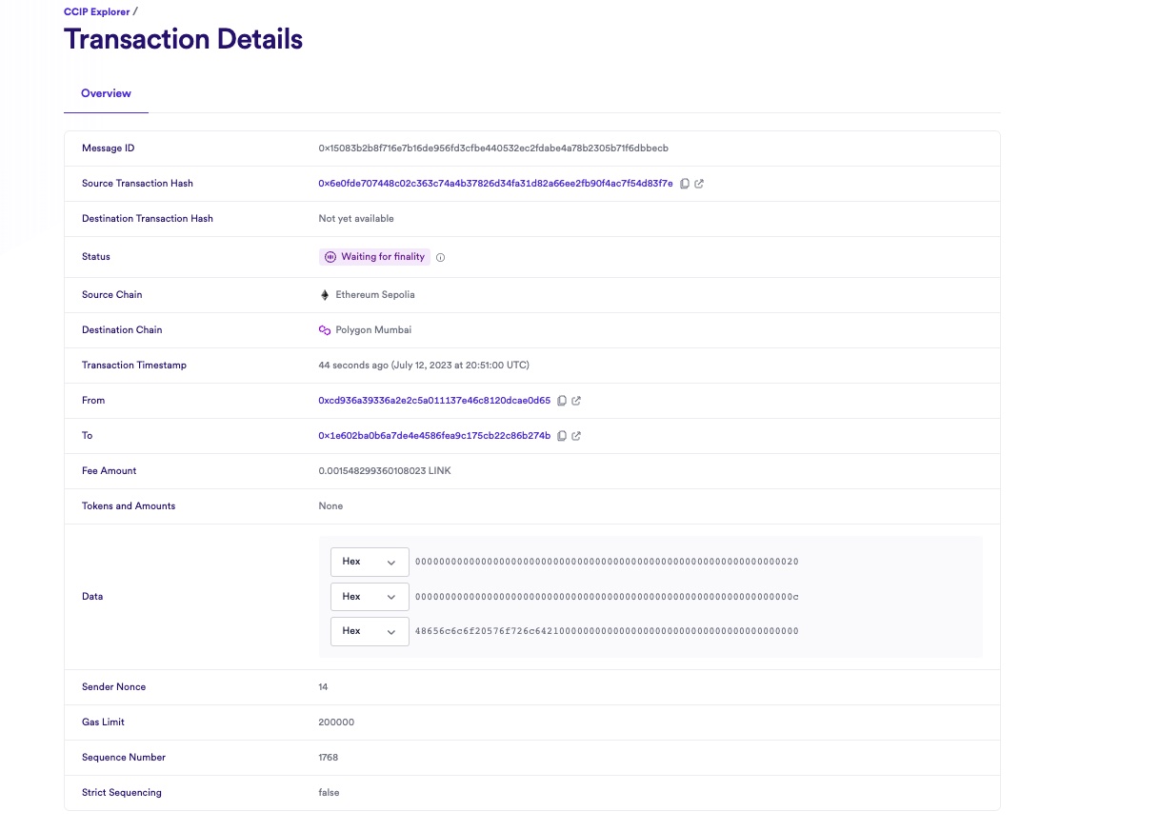
Task: Click the Waiting for finality status badge
Action: click(x=374, y=257)
